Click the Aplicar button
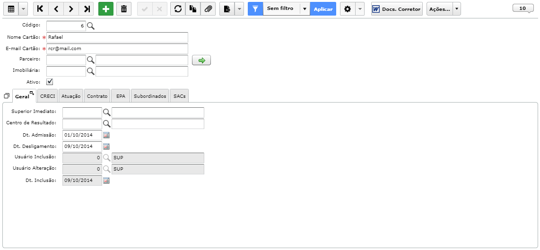Screen dimensions: 540x250 point(323,9)
